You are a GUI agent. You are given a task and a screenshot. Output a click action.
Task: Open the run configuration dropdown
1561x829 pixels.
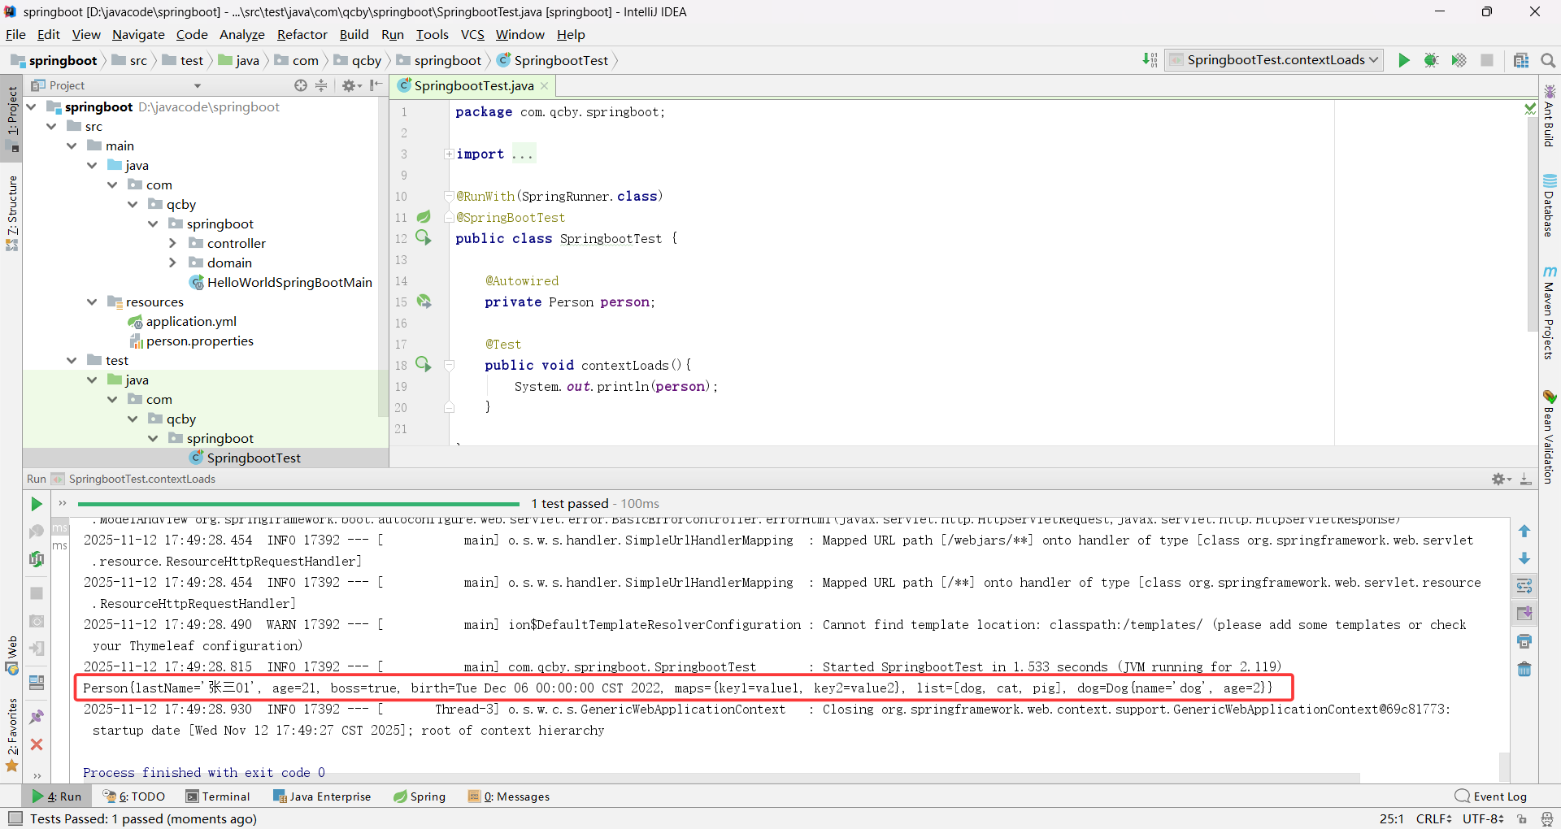pos(1274,60)
